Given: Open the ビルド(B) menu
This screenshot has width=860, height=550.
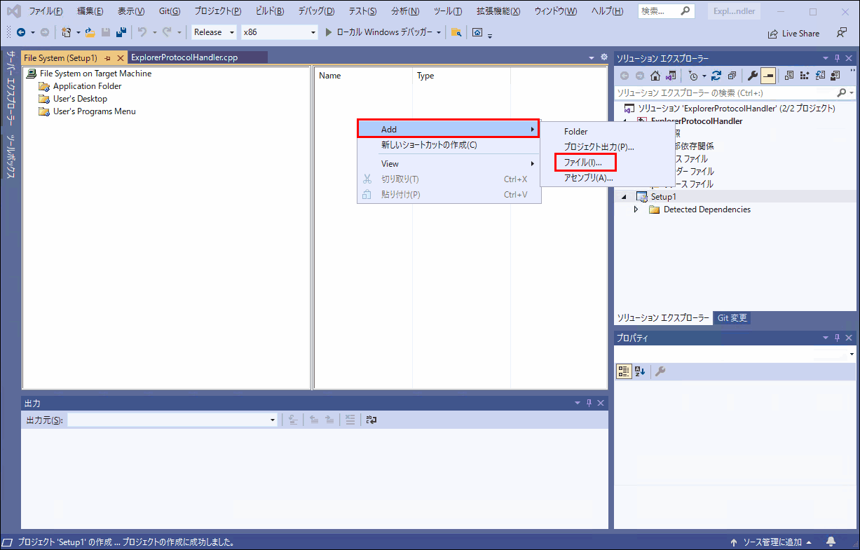Looking at the screenshot, I should pos(270,11).
